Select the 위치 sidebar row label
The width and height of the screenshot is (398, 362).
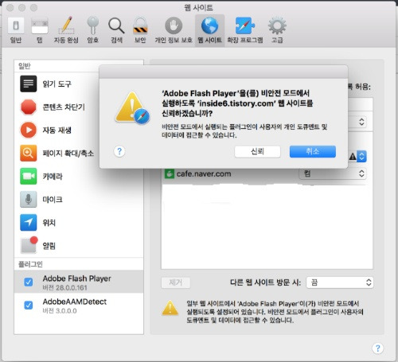[49, 222]
